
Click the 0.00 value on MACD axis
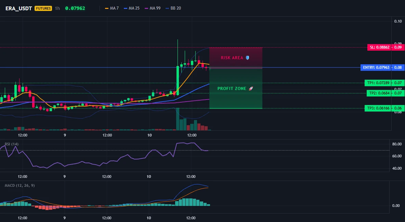click(396, 206)
